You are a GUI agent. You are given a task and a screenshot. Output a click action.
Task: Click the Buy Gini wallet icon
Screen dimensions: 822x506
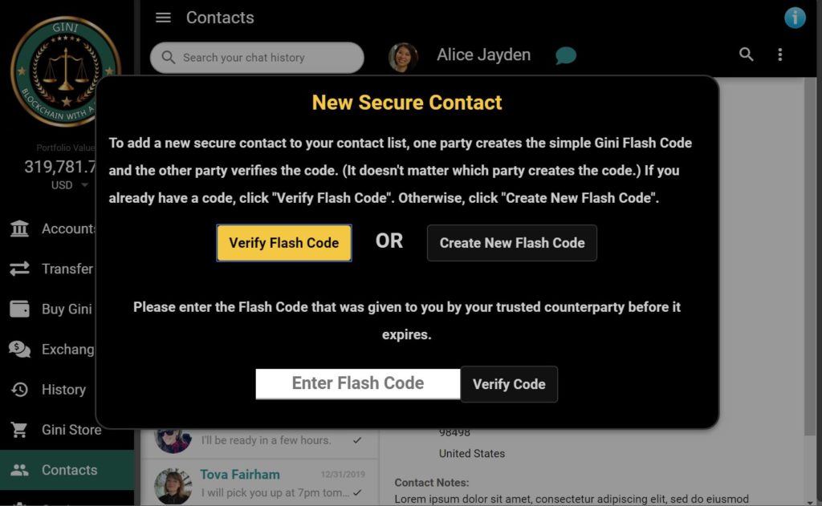click(19, 309)
